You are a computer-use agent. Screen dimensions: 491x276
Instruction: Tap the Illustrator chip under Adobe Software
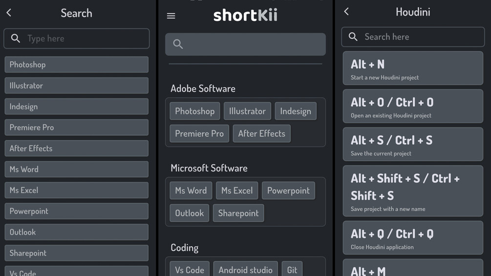[x=247, y=111]
